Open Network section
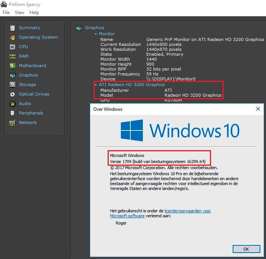Viewport: 266px width, 259px height. [x=28, y=122]
